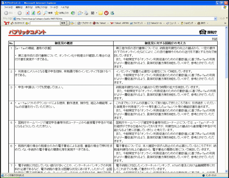
Task: Expand the Yahoo!メール dropdown arrow
Action: (x=164, y=23)
